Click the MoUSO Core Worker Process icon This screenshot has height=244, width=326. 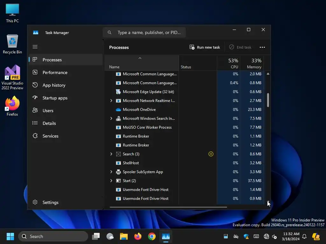click(x=118, y=127)
